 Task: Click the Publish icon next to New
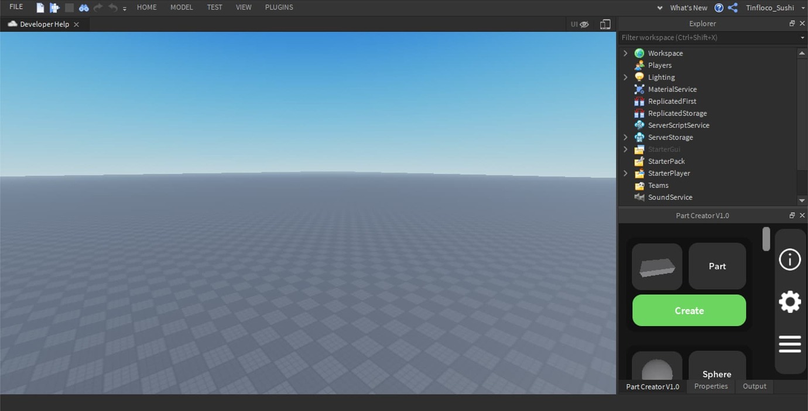(54, 8)
